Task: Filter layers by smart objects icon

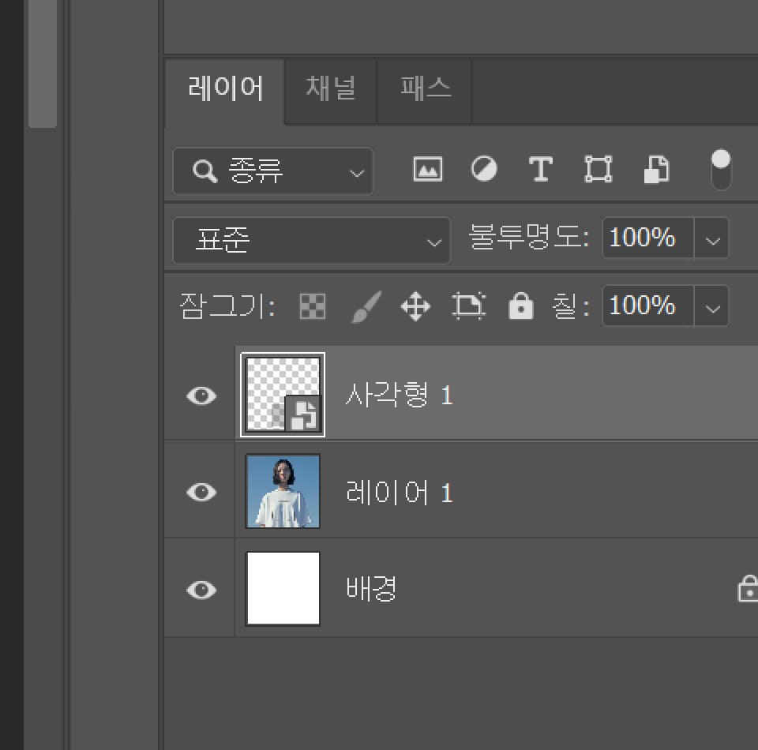Action: coord(657,170)
